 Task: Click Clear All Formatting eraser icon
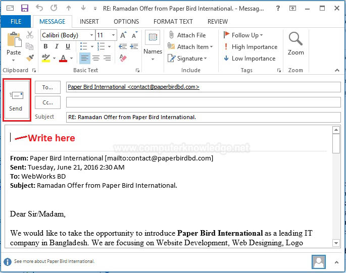(123, 58)
